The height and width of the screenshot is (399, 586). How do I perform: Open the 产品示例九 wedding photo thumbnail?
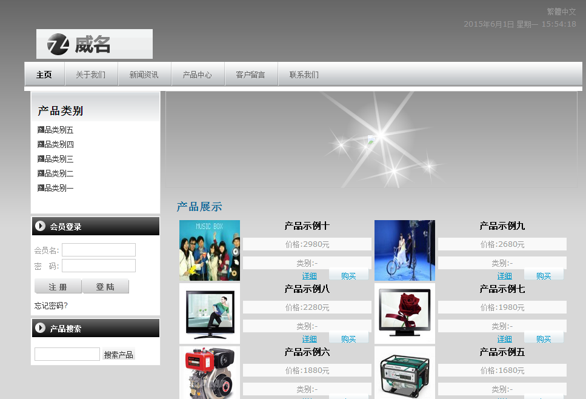[x=404, y=250]
